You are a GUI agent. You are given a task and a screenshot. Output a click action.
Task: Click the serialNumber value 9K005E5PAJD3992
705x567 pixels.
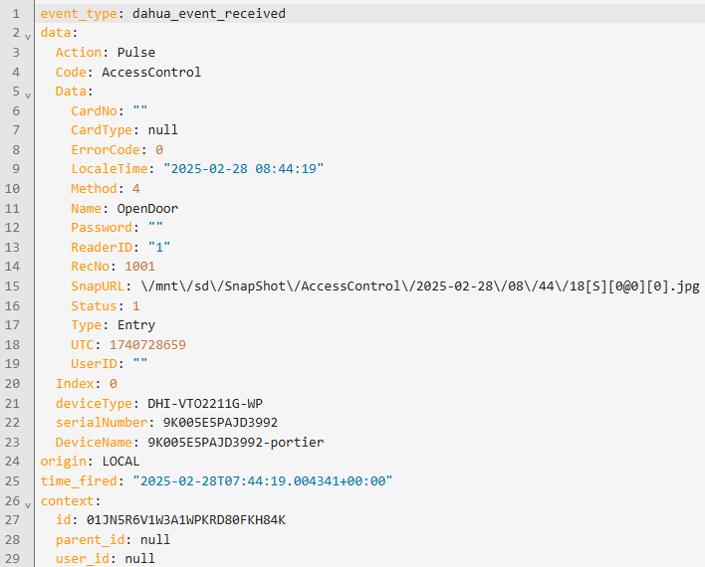click(x=220, y=423)
